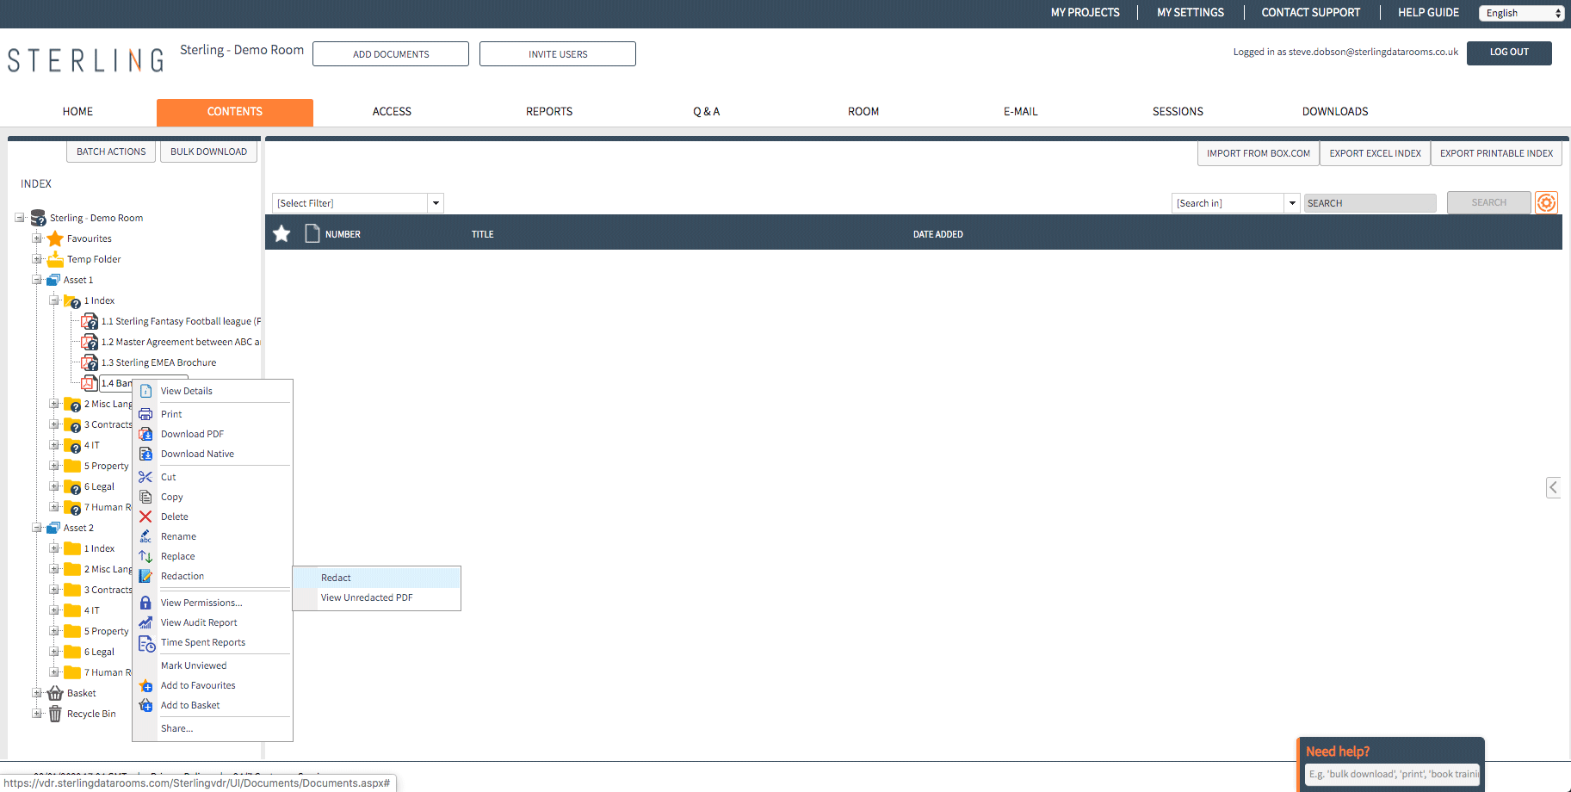Click the Add to Basket icon
Viewport: 1571px width, 792px height.
click(145, 705)
